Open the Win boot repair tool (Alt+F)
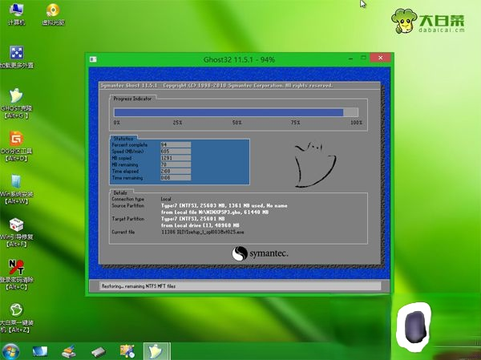The height and width of the screenshot is (360, 481). pyautogui.click(x=16, y=233)
